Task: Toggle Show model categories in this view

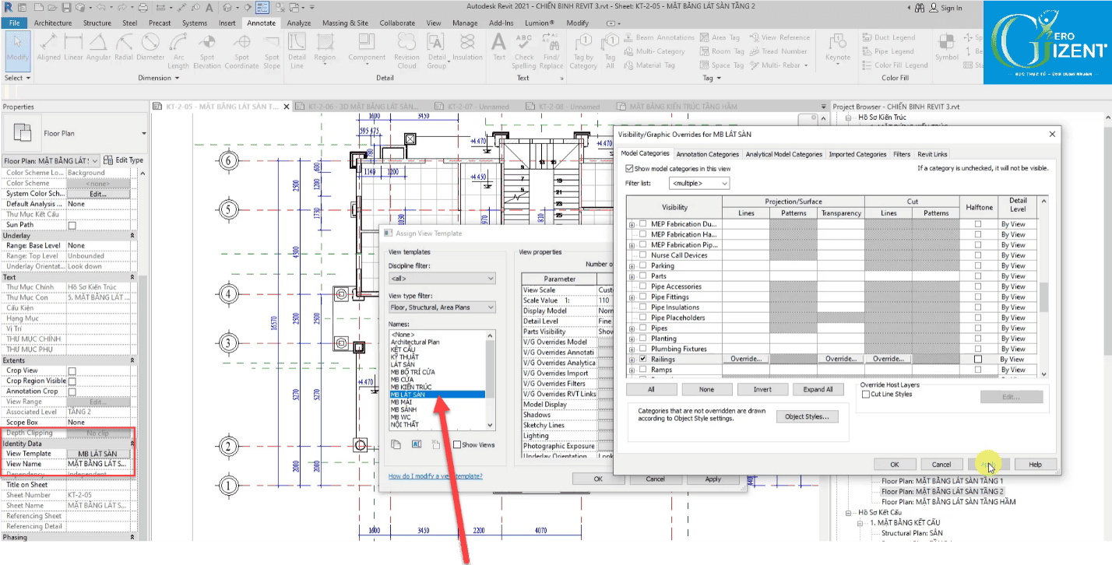Action: [x=630, y=168]
